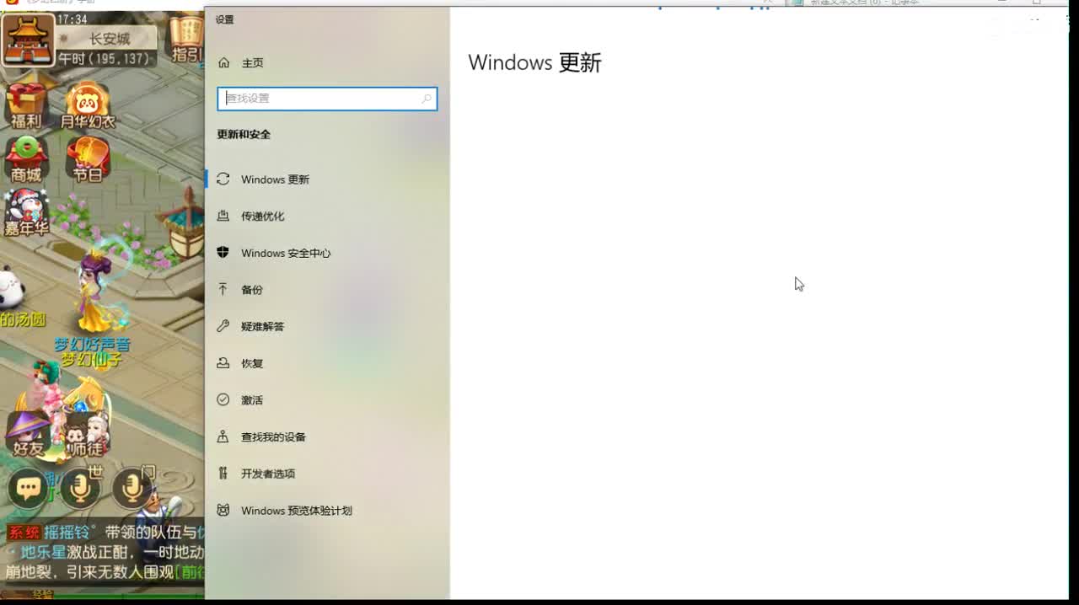Click the 查找设置 search box

(327, 99)
